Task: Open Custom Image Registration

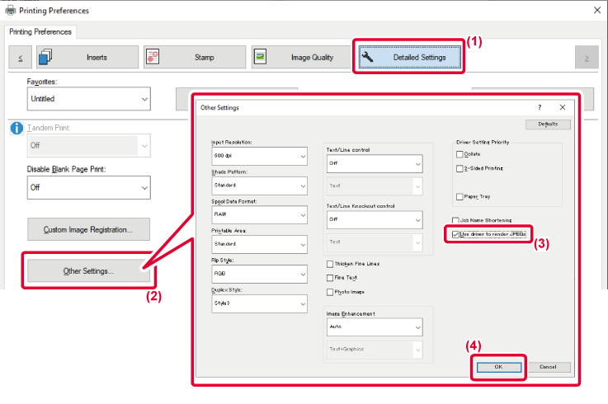Action: (x=88, y=229)
